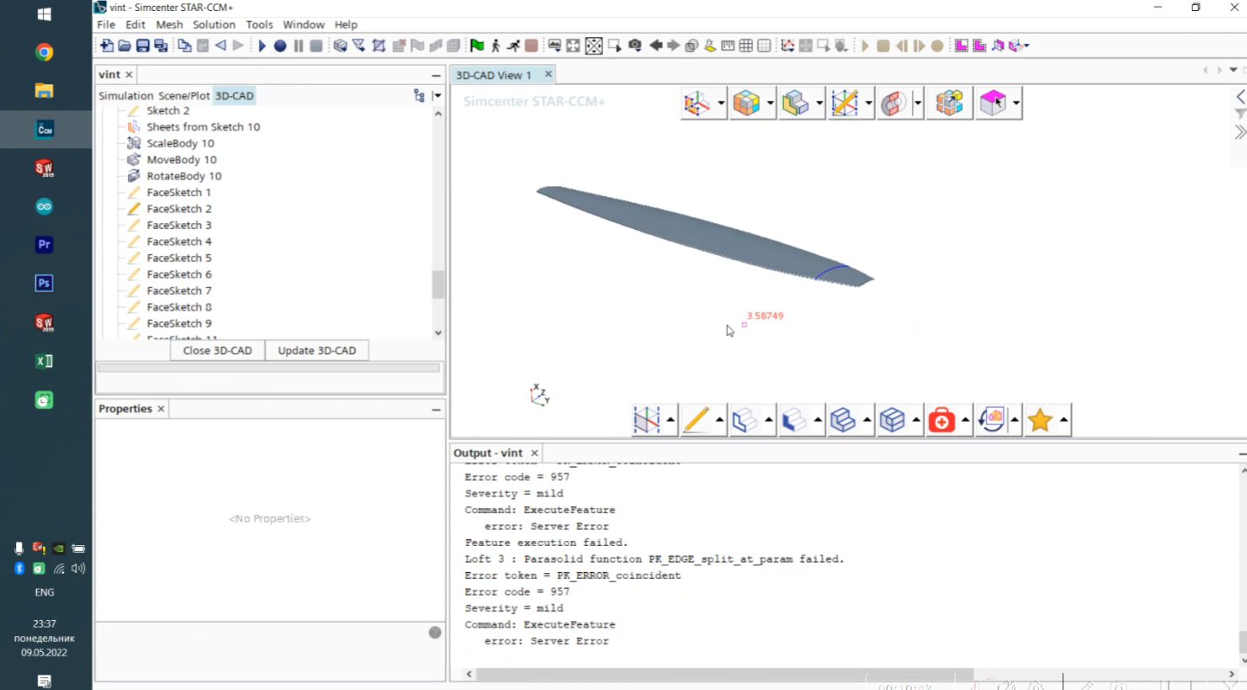The width and height of the screenshot is (1247, 690).
Task: Click the yellow pencil Sketch tool
Action: [x=696, y=420]
